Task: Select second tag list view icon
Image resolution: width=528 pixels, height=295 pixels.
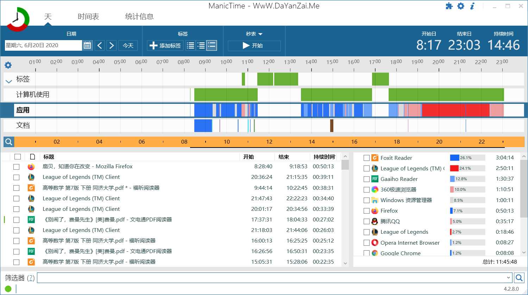Action: 201,45
